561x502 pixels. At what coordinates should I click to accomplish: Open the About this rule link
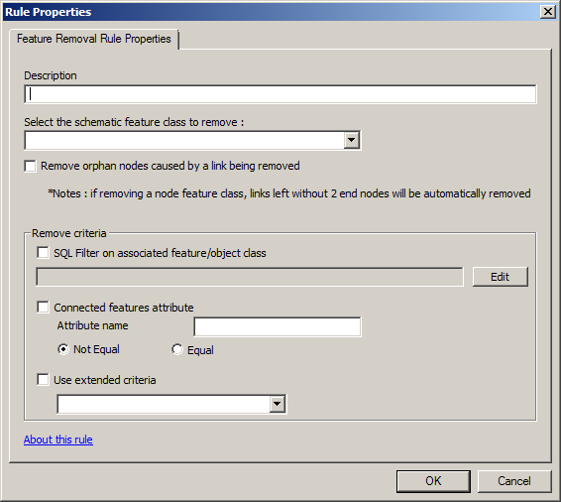coord(58,439)
